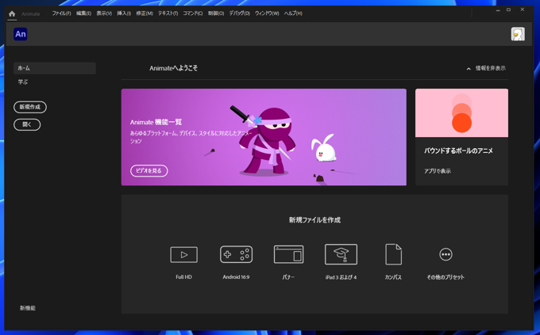Viewport: 540px width, 335px height.
Task: Open the デバッグ(D) menu
Action: click(239, 13)
